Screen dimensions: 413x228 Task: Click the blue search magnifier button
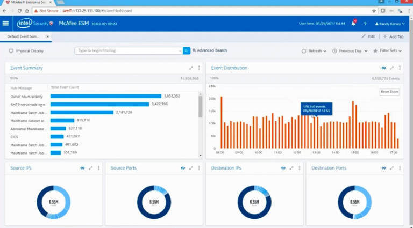tap(187, 50)
